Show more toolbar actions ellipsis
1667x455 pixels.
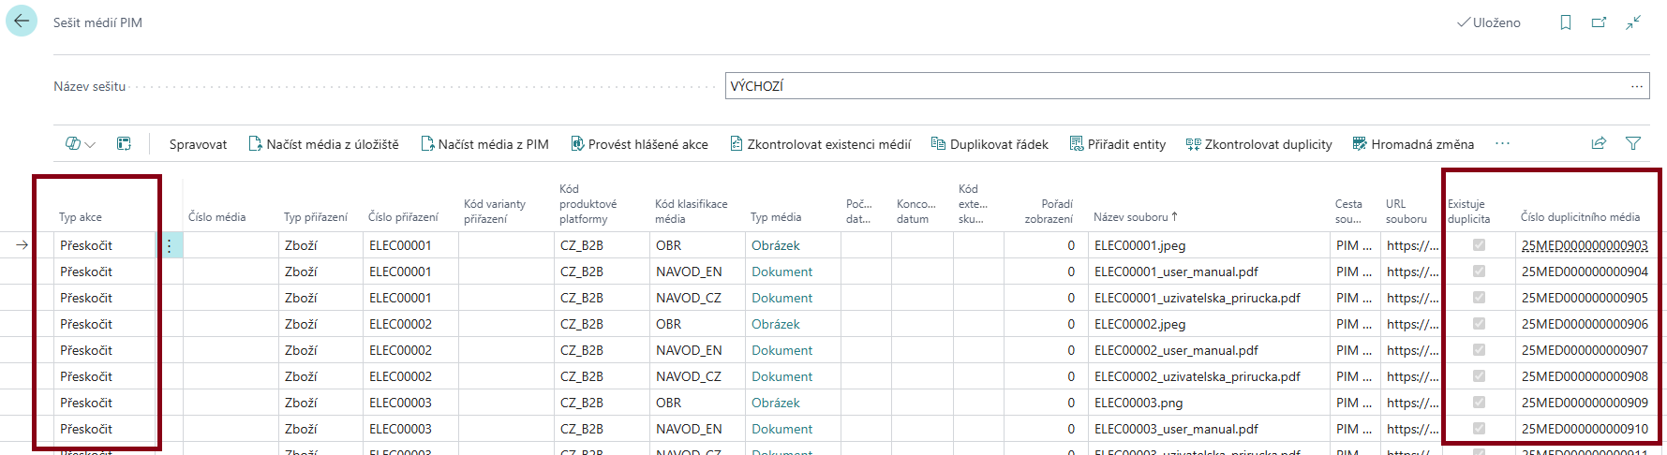[x=1502, y=143]
